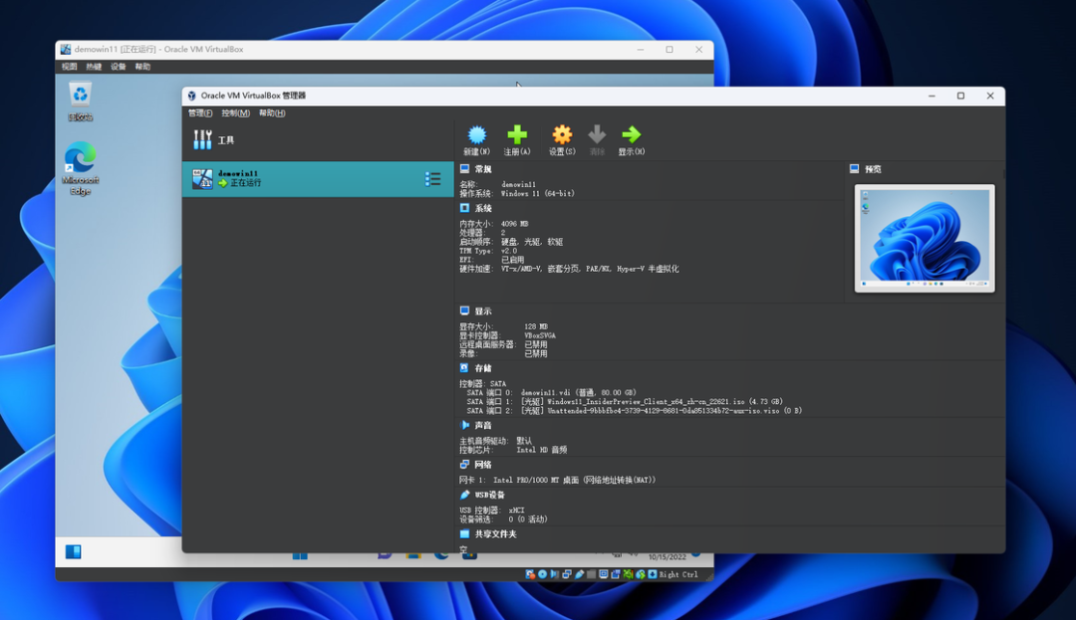Click the USB设备 section icon
1076x620 pixels.
click(x=464, y=495)
